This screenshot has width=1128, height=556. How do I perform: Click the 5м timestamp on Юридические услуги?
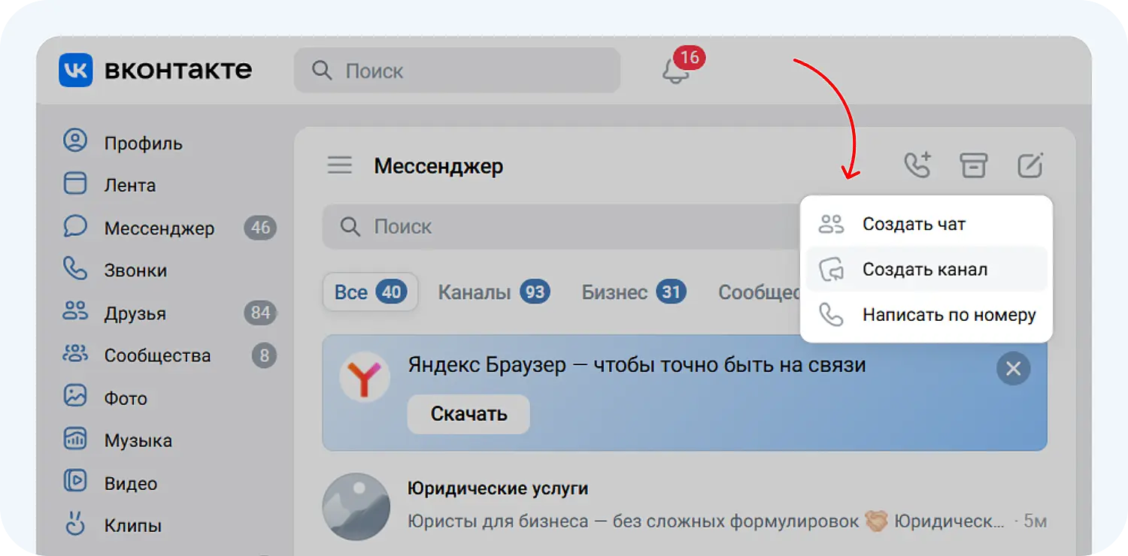click(x=1036, y=521)
